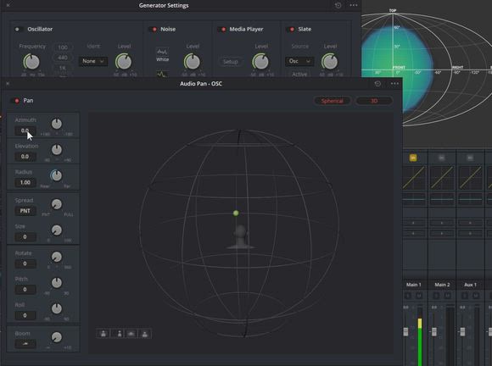492x366 pixels.
Task: Click the Elevation knob
Action: [57, 150]
